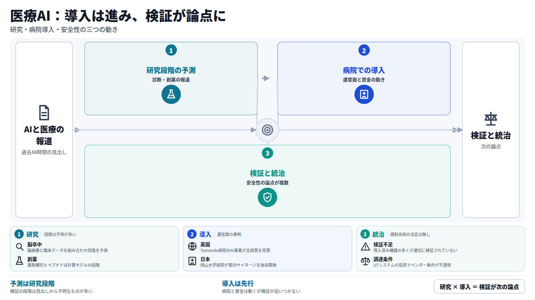Click the 段階は不明が多い note

[x=60, y=234]
